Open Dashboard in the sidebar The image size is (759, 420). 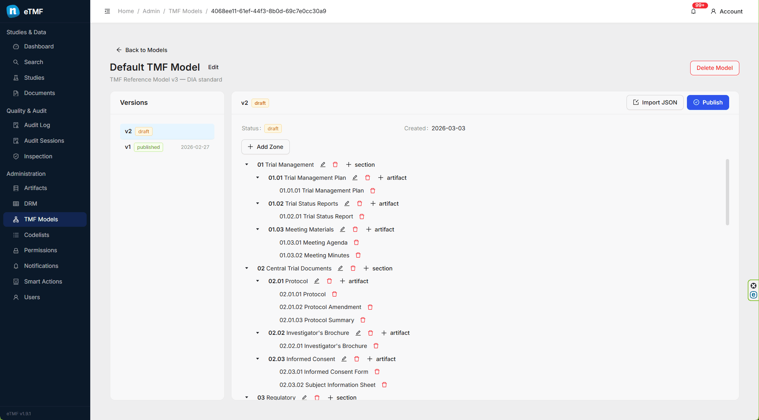click(45, 47)
